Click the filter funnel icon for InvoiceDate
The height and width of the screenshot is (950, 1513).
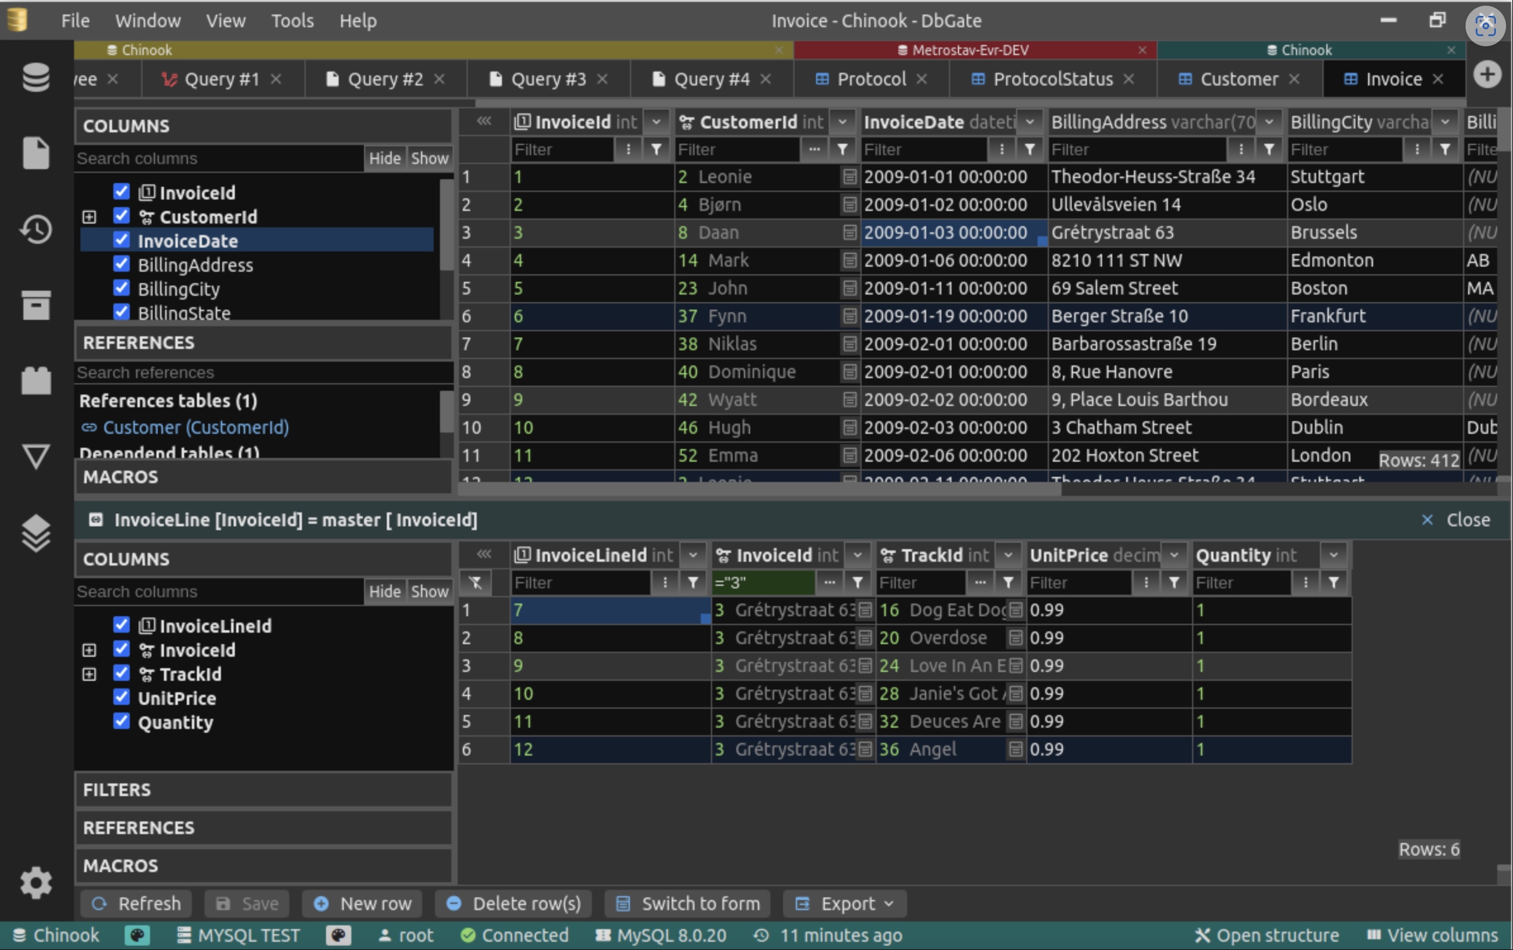(1030, 149)
